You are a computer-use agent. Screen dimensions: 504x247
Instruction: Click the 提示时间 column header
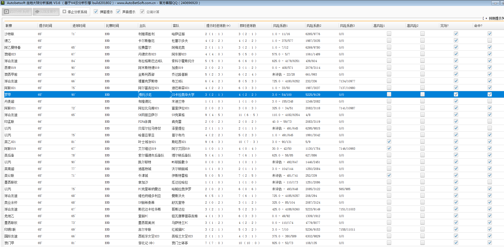(45, 26)
